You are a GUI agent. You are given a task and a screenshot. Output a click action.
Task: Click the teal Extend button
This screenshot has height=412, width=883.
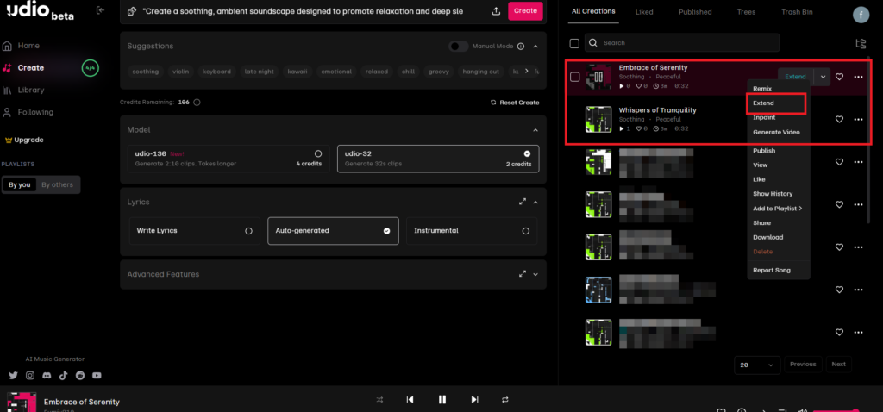point(796,77)
